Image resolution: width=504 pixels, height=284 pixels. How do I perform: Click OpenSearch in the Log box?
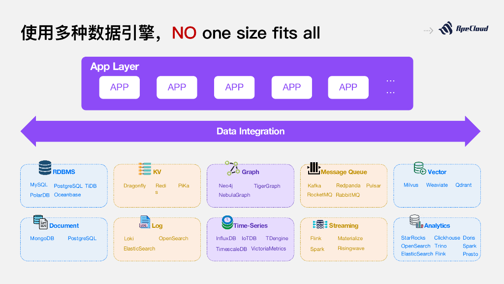(173, 239)
